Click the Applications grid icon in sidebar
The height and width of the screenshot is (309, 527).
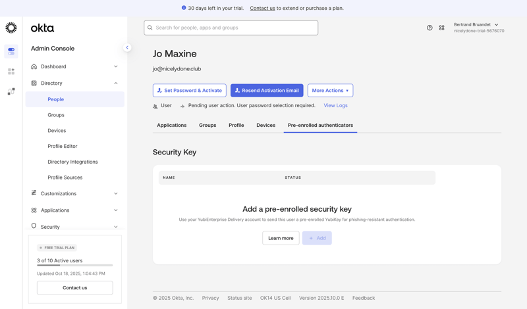point(34,210)
